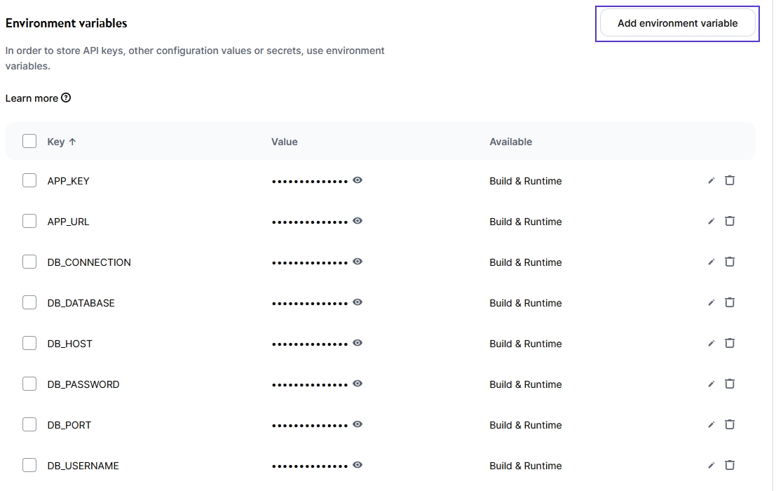Viewport: 776px width, 491px height.
Task: Show the DB_DATABASE value
Action: [x=358, y=302]
